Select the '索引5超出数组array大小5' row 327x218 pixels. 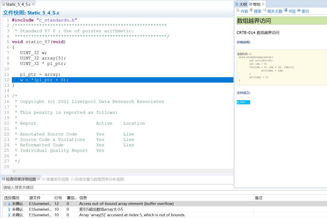pyautogui.click(x=165, y=209)
